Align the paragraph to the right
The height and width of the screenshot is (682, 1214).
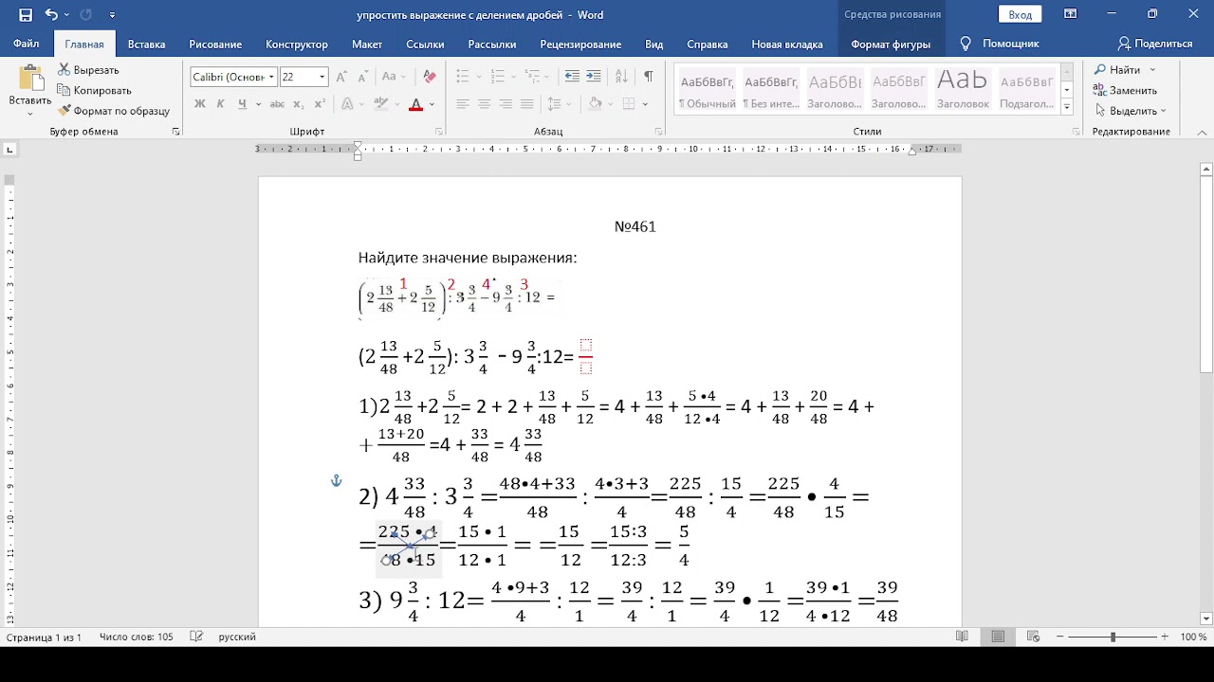coord(506,104)
